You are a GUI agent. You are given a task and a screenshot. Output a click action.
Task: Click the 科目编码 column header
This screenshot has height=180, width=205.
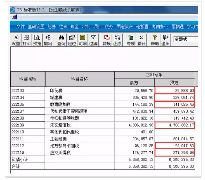[x=28, y=79]
